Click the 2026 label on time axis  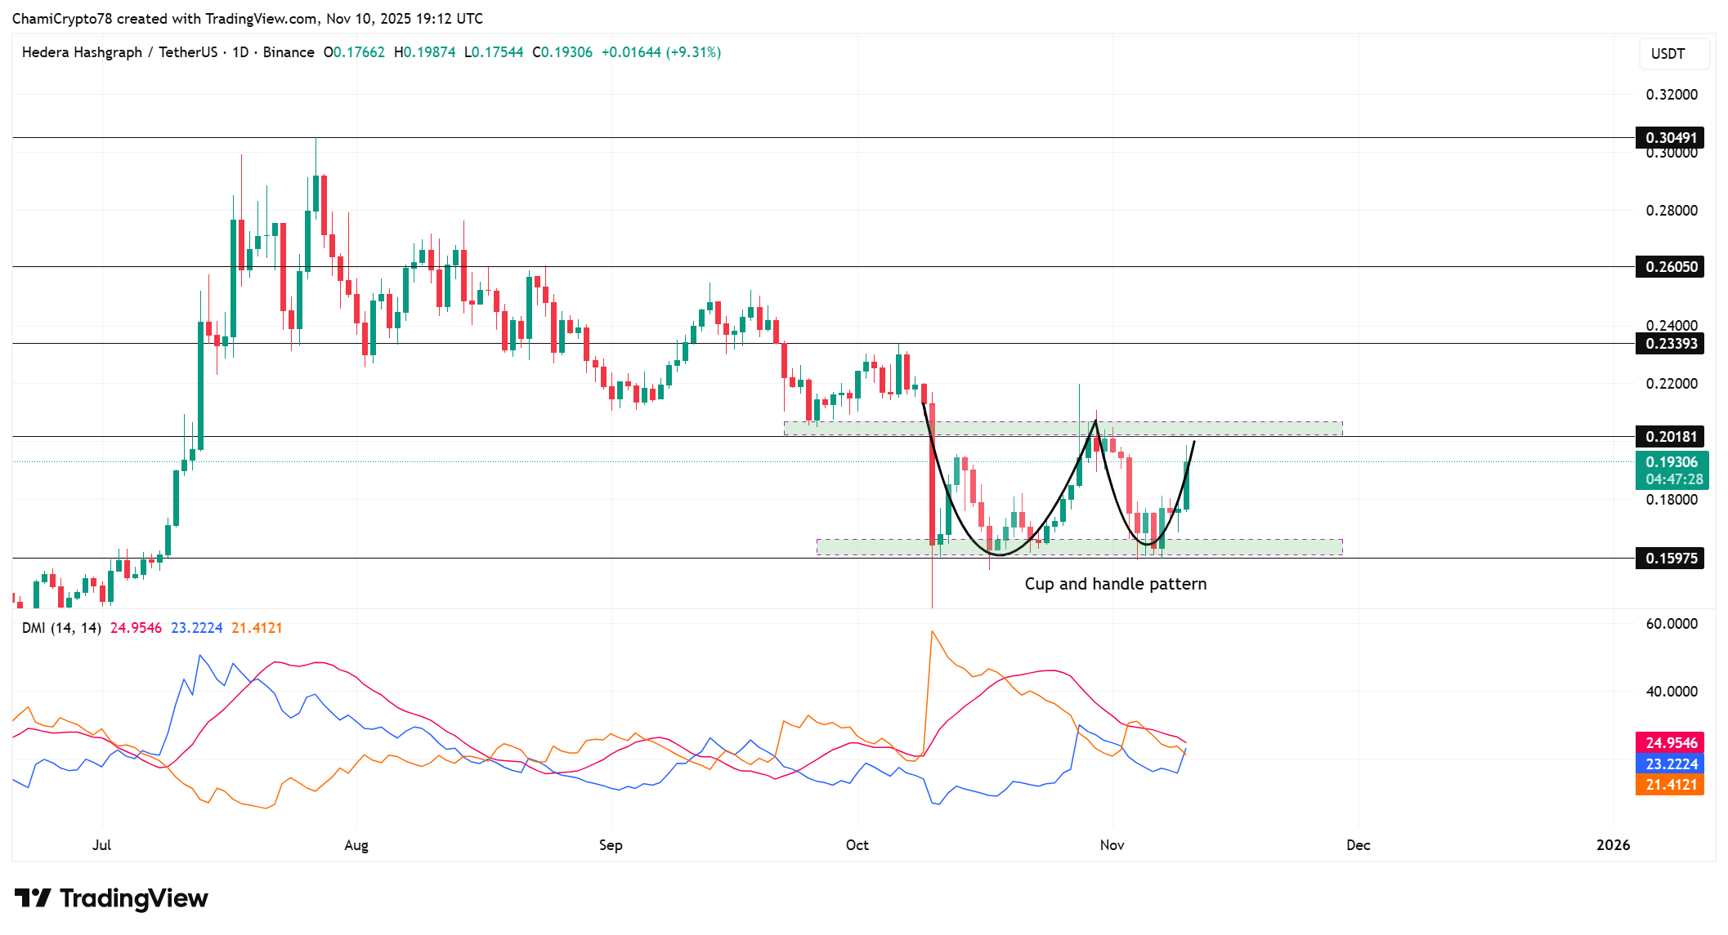click(1613, 845)
